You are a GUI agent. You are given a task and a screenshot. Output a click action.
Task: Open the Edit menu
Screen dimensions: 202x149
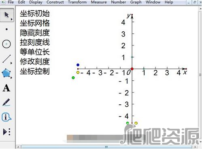[21, 2]
